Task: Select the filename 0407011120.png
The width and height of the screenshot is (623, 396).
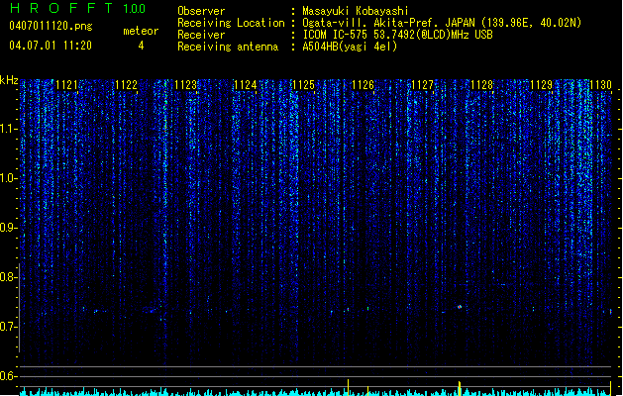Action: coord(51,26)
